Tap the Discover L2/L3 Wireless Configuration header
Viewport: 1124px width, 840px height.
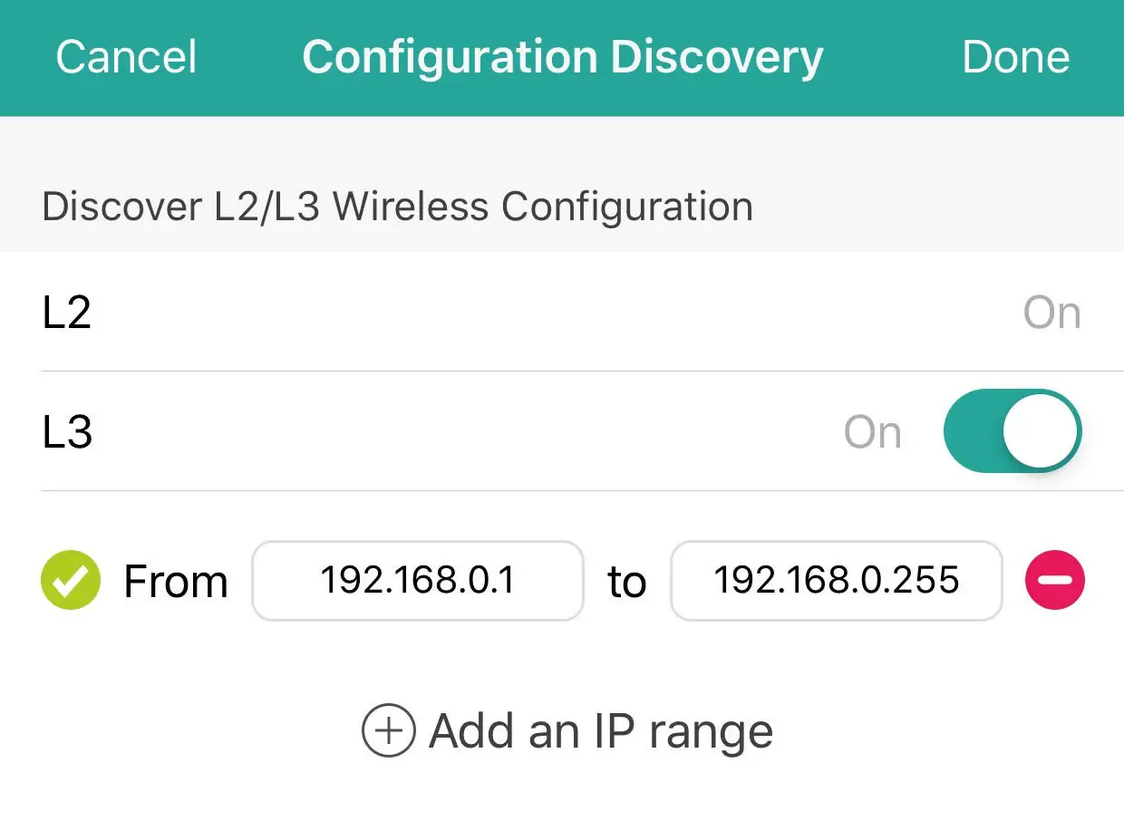(x=396, y=206)
